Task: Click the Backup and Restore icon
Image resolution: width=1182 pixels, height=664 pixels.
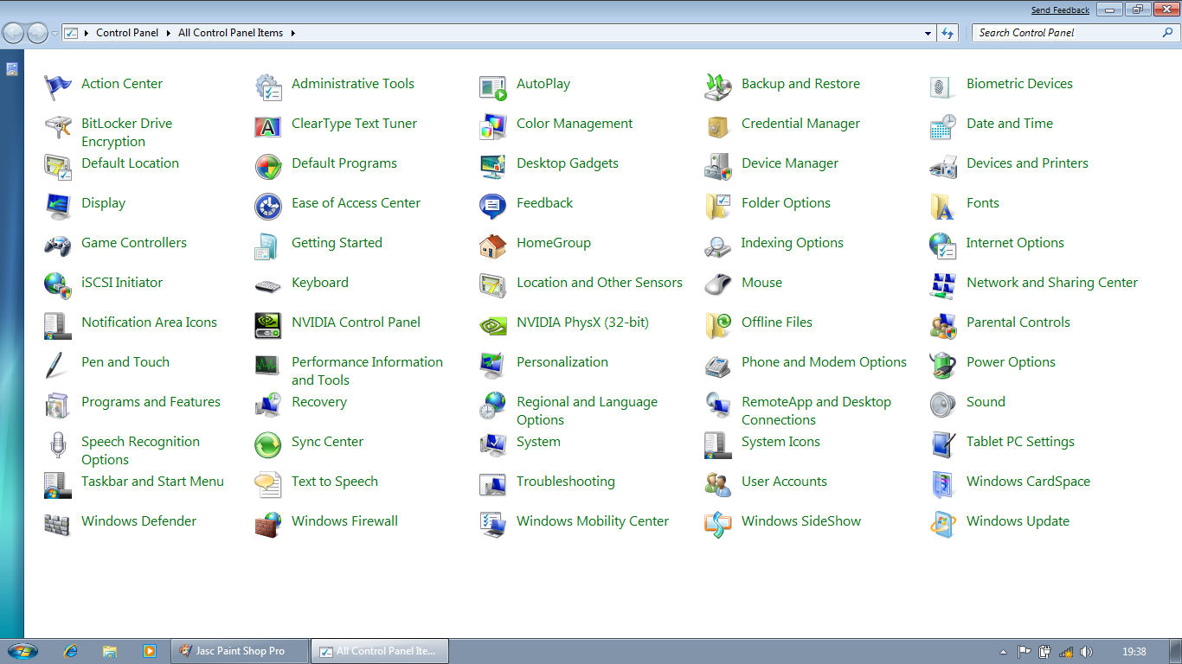Action: [x=717, y=85]
